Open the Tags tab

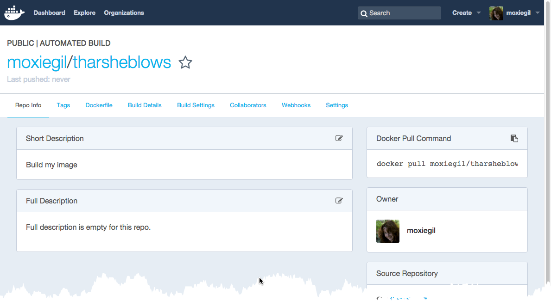(63, 105)
